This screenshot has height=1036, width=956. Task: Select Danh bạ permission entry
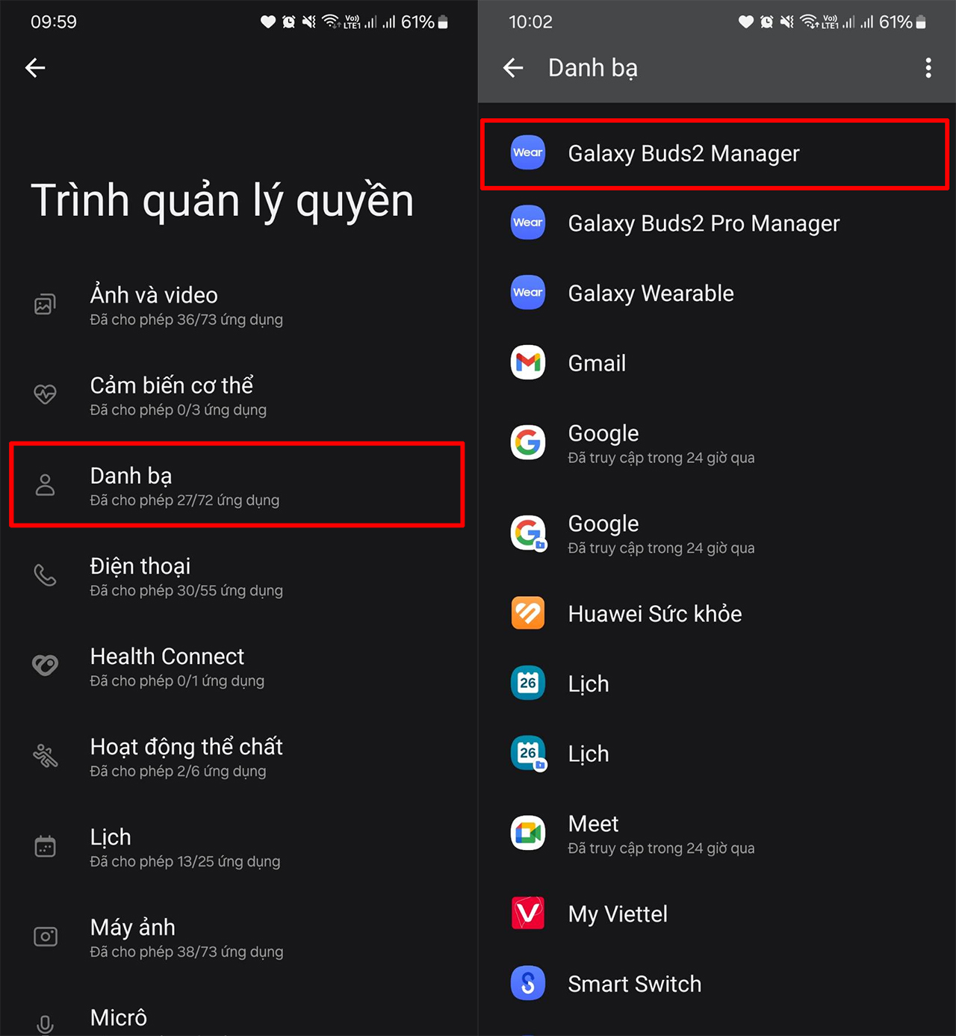coord(237,485)
